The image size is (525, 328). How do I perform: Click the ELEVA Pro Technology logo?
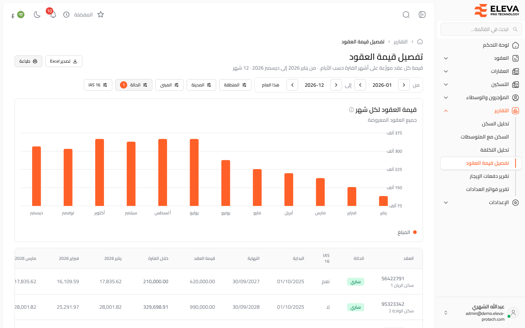pos(497,11)
